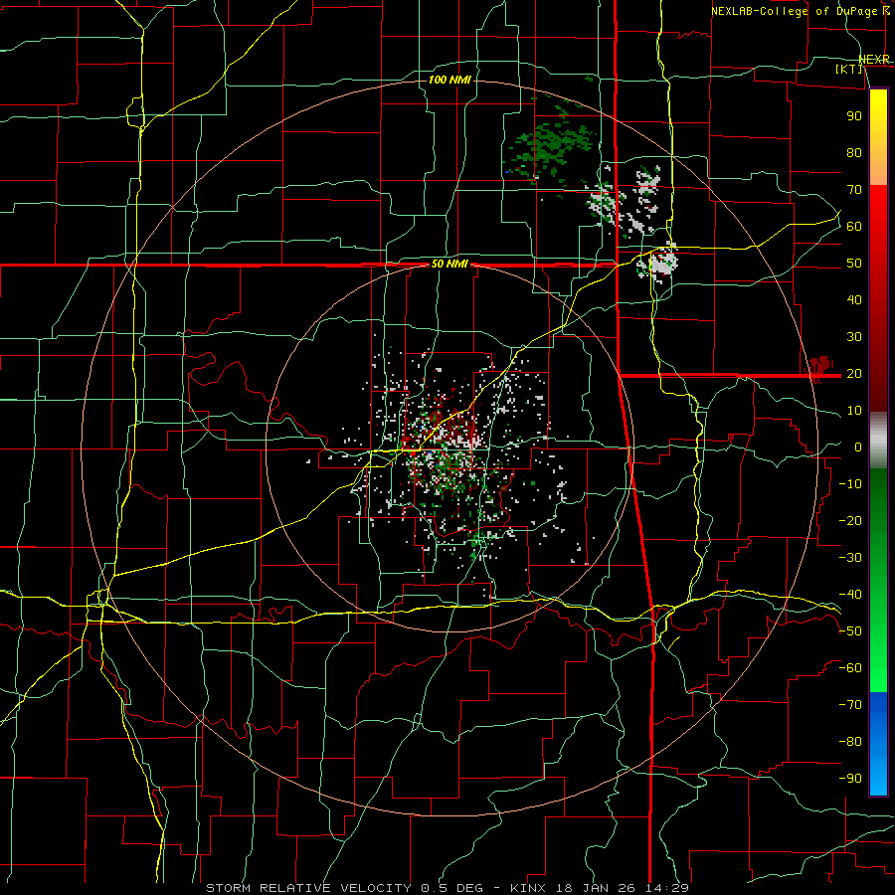Click the -90 value on velocity scale
The width and height of the screenshot is (895, 895).
[850, 779]
